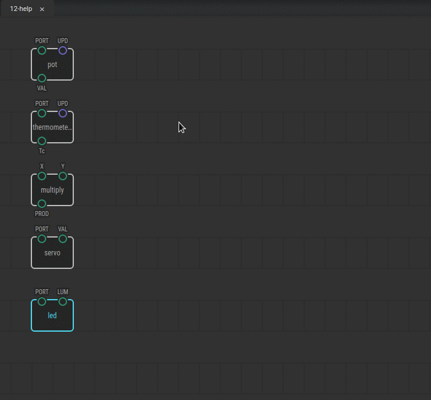Select the led node
This screenshot has width=431, height=400.
tap(52, 316)
